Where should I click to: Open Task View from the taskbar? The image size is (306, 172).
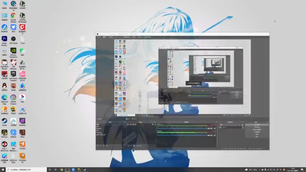[55, 170]
